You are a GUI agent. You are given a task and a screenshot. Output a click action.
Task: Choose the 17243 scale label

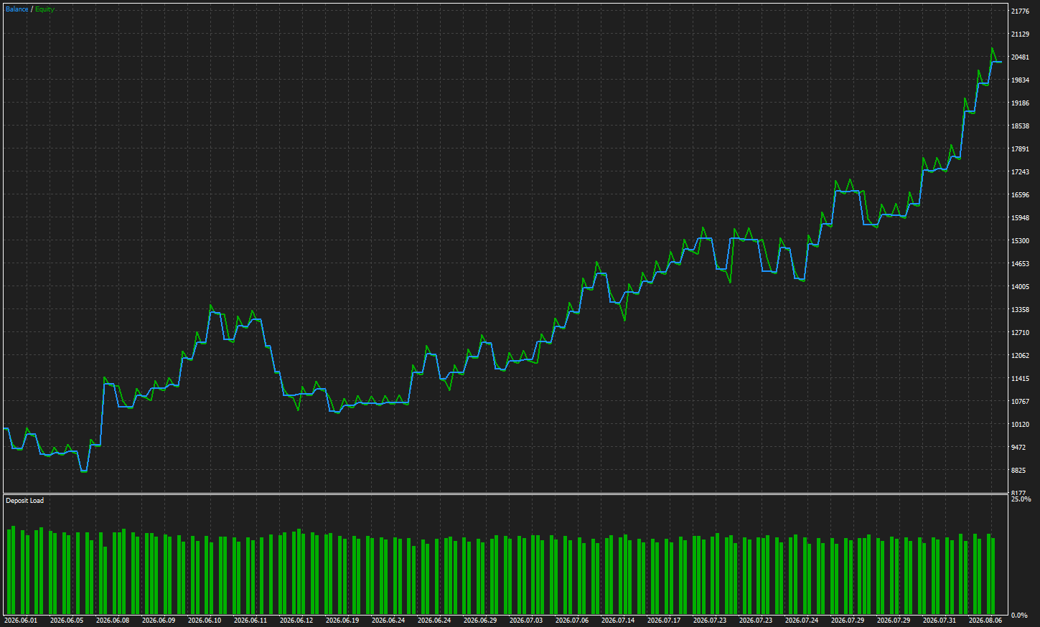pyautogui.click(x=1020, y=172)
